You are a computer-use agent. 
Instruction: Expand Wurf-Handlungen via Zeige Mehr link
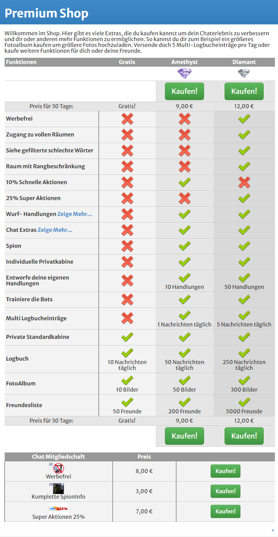pyautogui.click(x=75, y=214)
